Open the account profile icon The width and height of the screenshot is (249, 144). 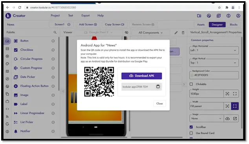pos(238,16)
